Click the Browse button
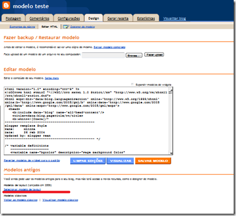This screenshot has width=236, height=216. 134,56
